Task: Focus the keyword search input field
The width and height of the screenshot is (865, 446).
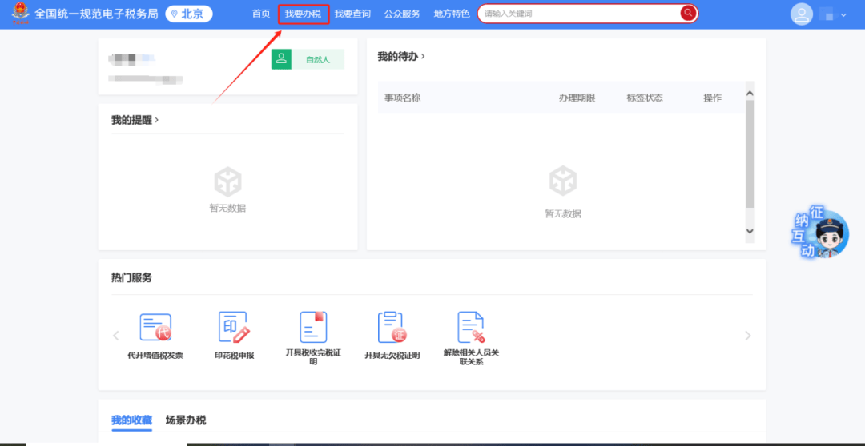Action: point(578,14)
